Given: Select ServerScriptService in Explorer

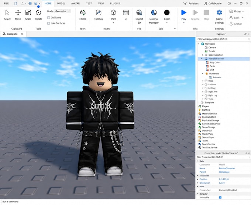Looking at the screenshot, I should point(211,124).
